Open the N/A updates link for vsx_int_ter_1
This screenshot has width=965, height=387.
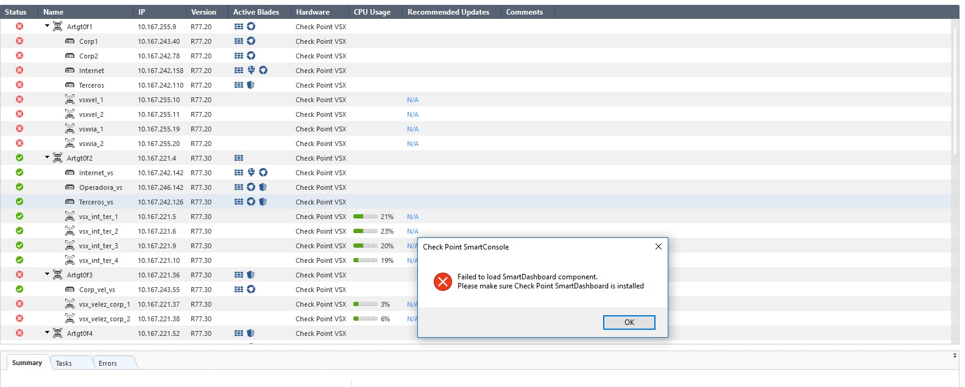pos(412,217)
